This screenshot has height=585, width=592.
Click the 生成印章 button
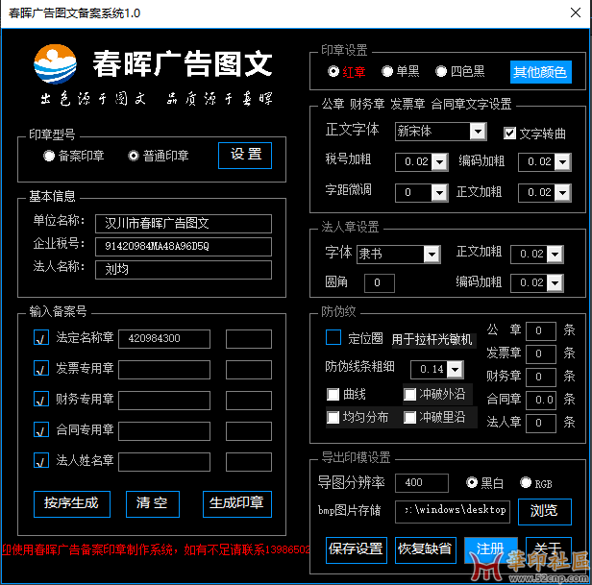point(237,504)
